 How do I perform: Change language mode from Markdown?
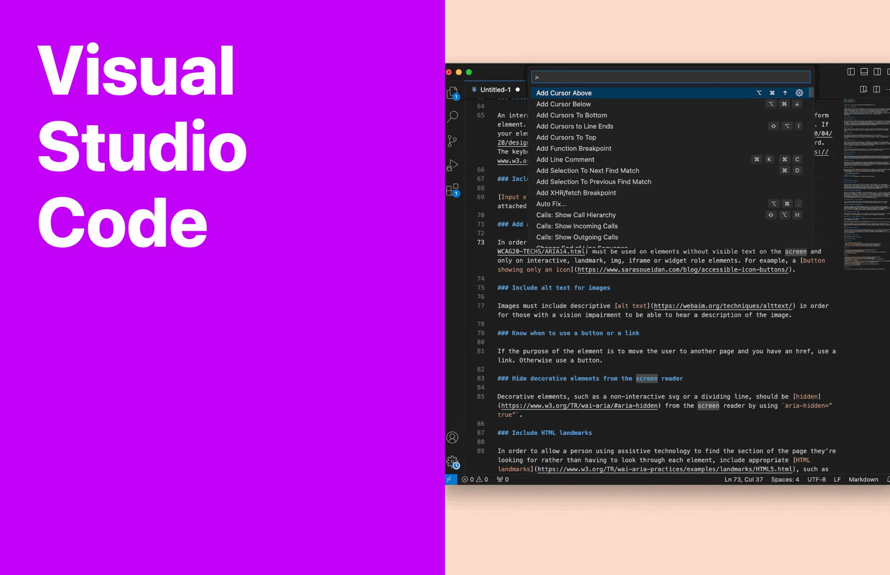pyautogui.click(x=863, y=480)
